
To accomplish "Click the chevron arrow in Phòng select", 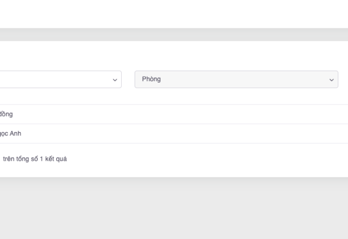I will tap(332, 80).
